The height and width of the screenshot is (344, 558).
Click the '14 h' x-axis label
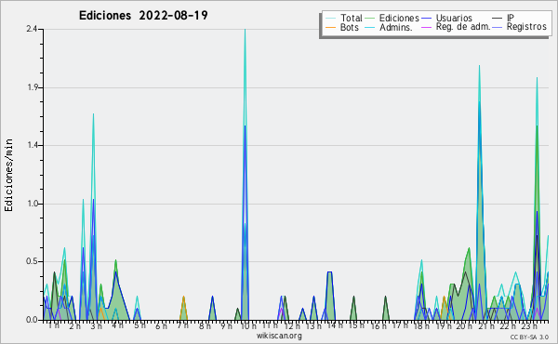click(x=335, y=325)
